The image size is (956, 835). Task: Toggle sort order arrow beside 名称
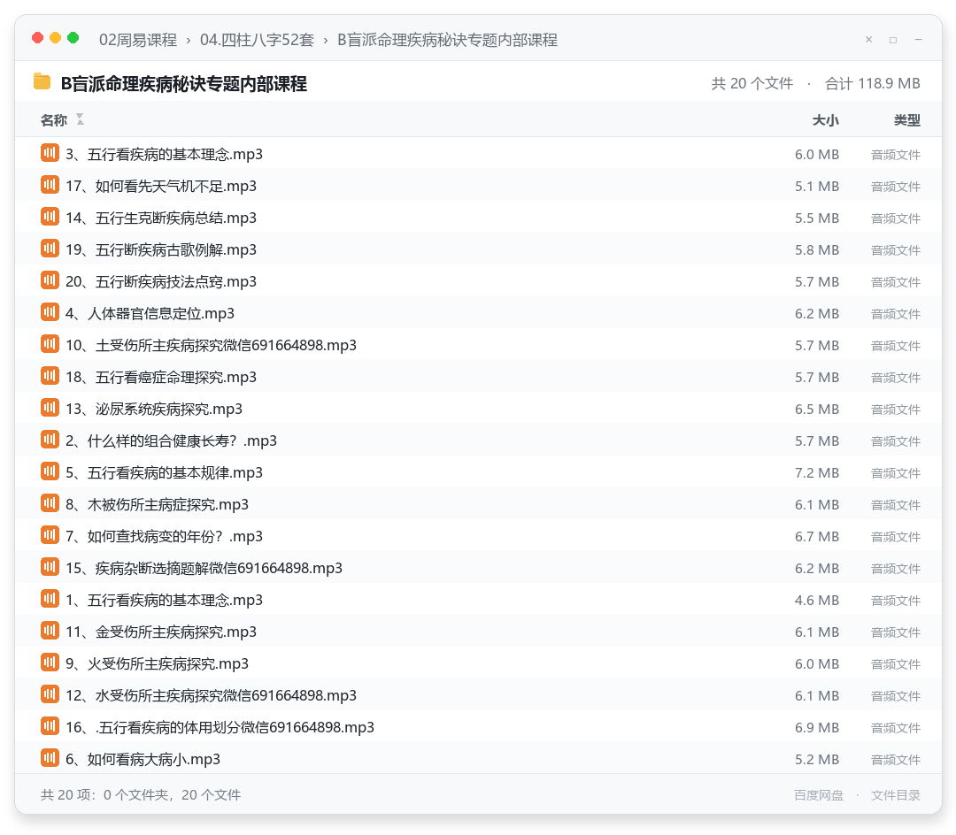[x=80, y=119]
